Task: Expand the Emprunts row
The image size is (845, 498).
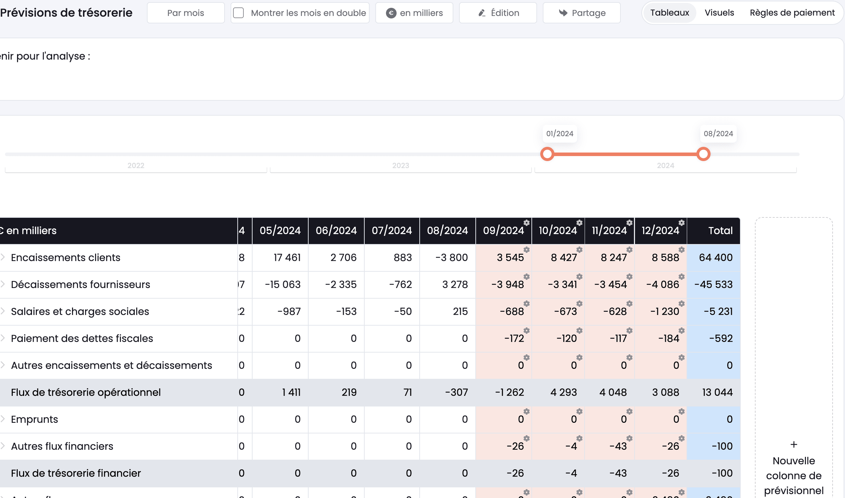Action: pyautogui.click(x=3, y=419)
